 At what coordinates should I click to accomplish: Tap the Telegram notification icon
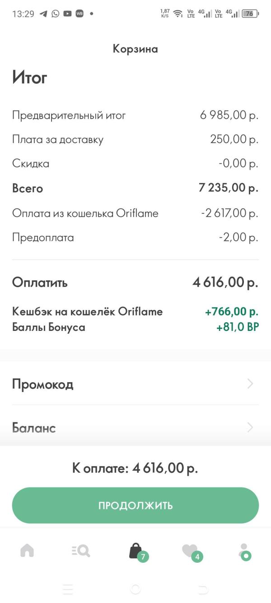pos(43,14)
